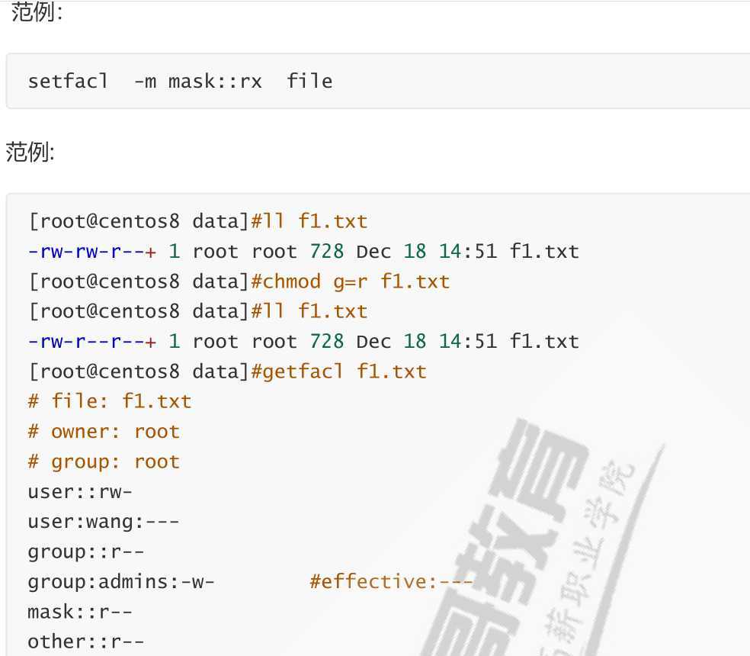The height and width of the screenshot is (656, 750).
Task: Click the first 范例 heading
Action: [37, 12]
